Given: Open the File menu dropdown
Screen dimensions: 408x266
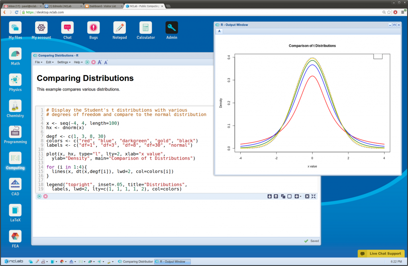Looking at the screenshot, I should tap(38, 62).
